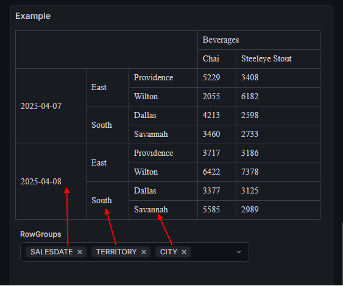The width and height of the screenshot is (343, 286).
Task: Remove SALESDATE tag from RowGroups
Action: [80, 252]
